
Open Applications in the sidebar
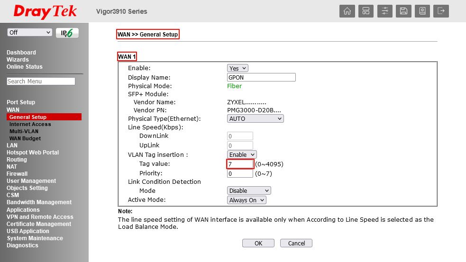[x=23, y=210]
